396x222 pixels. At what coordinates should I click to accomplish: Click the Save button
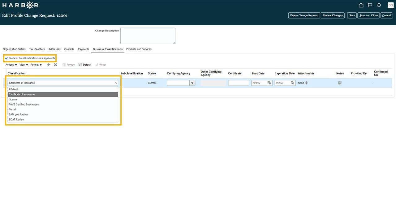click(352, 15)
